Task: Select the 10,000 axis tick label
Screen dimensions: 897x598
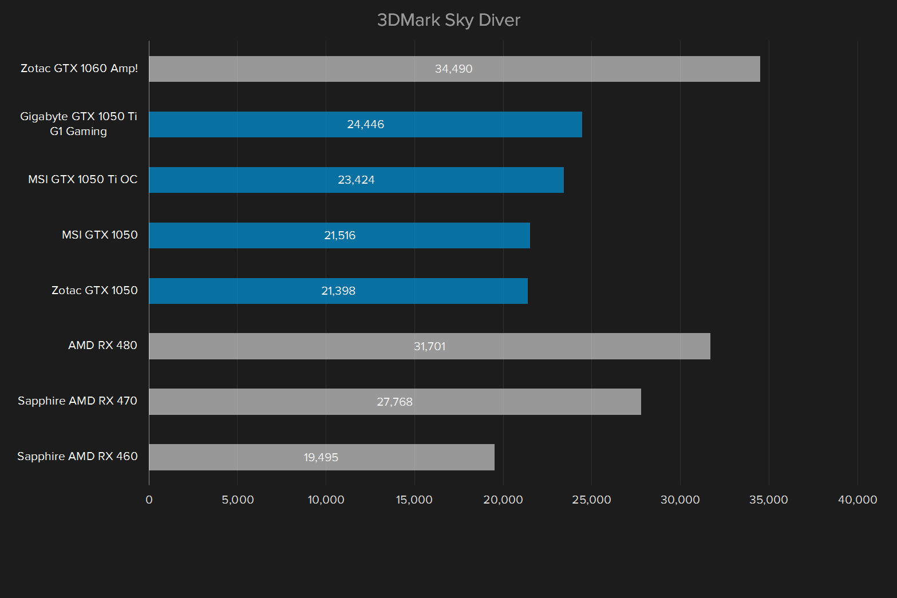Action: pyautogui.click(x=326, y=500)
